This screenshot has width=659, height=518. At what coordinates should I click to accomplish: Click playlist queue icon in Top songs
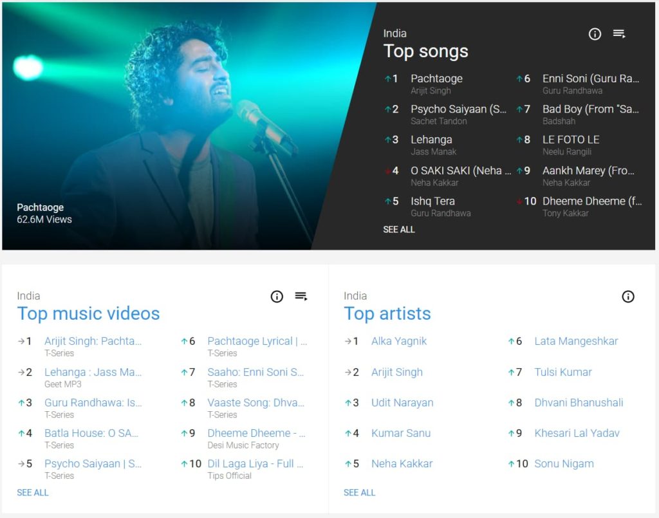619,33
